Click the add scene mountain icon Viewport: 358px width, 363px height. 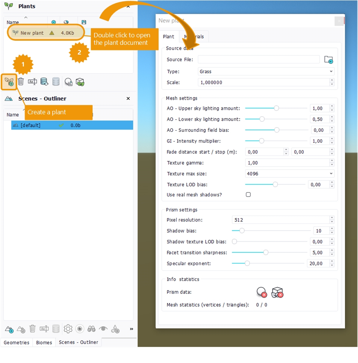point(9,329)
